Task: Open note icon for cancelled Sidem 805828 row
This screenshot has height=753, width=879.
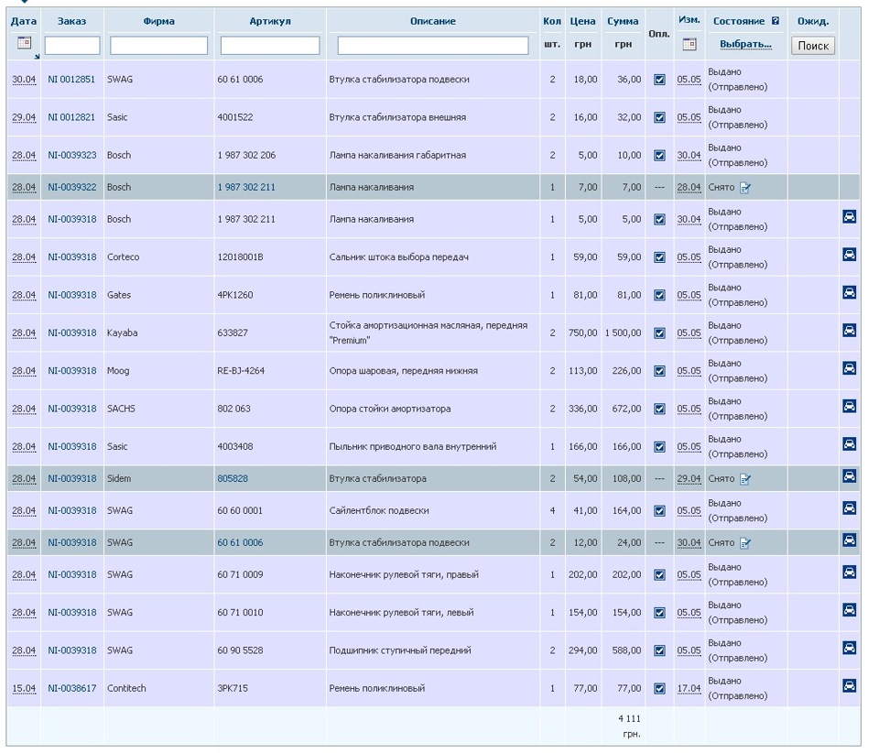Action: pos(744,479)
